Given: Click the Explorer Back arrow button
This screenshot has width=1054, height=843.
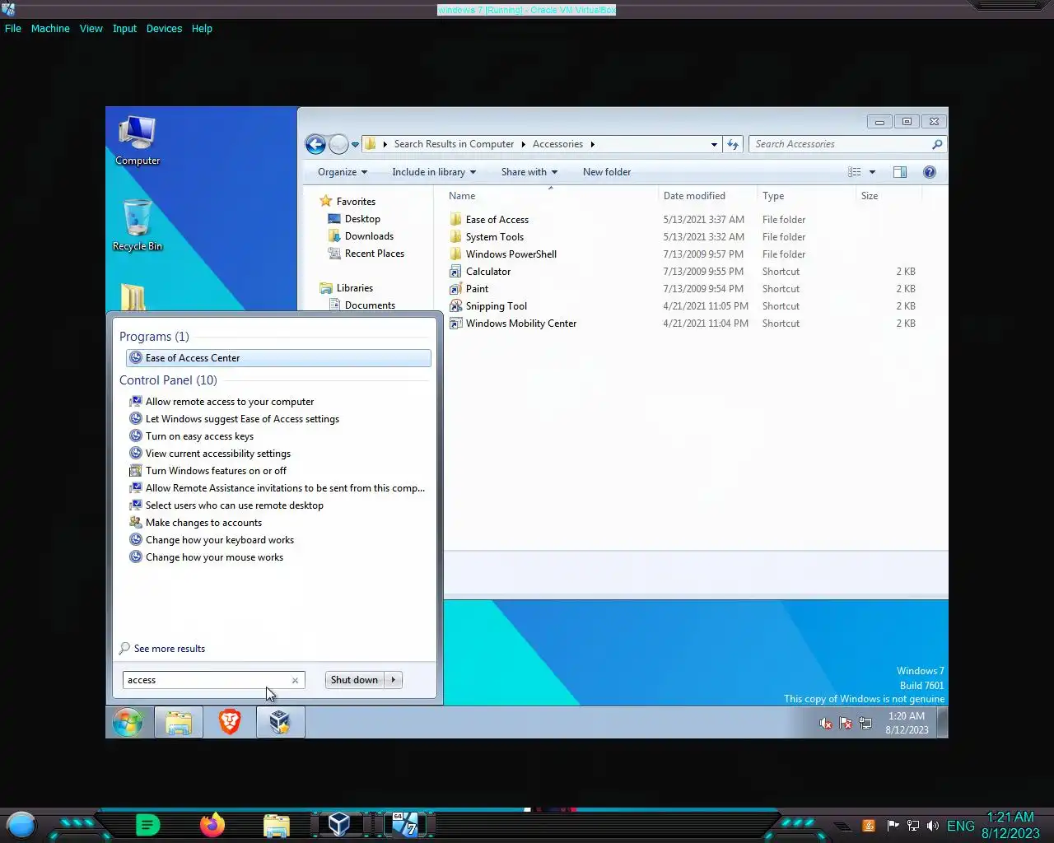Looking at the screenshot, I should pyautogui.click(x=315, y=144).
